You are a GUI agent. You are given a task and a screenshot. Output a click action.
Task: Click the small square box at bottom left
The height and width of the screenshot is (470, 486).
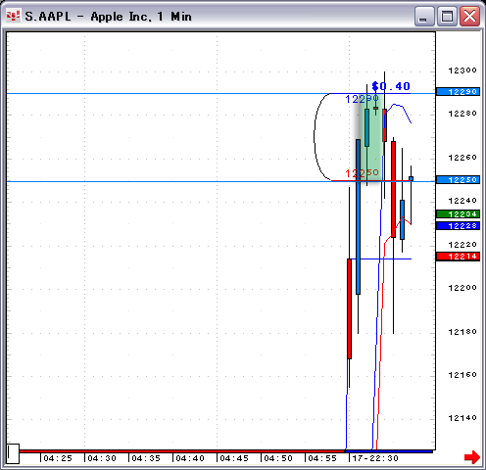pos(13,453)
